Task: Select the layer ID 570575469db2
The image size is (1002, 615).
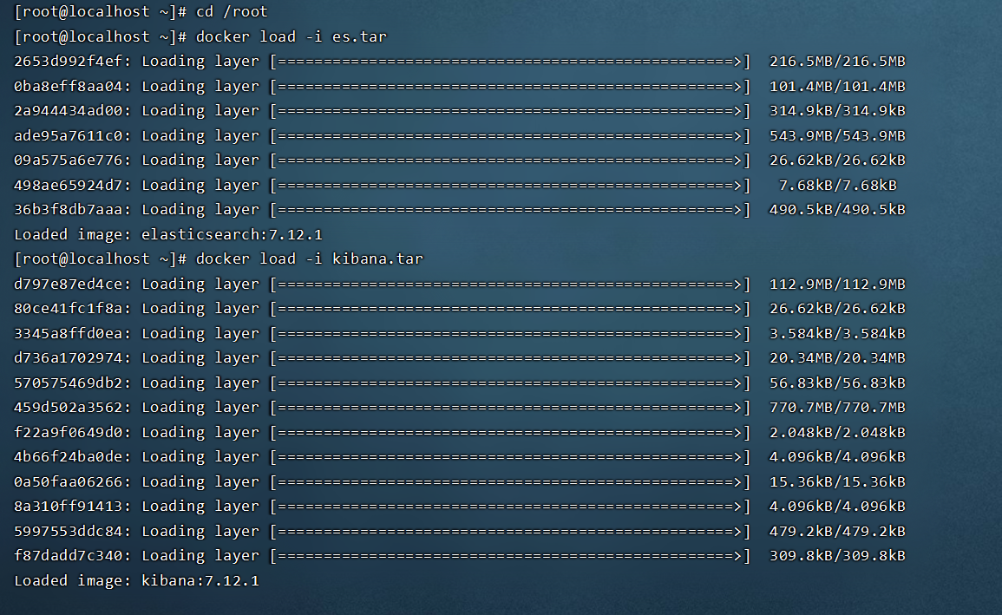Action: (x=68, y=383)
